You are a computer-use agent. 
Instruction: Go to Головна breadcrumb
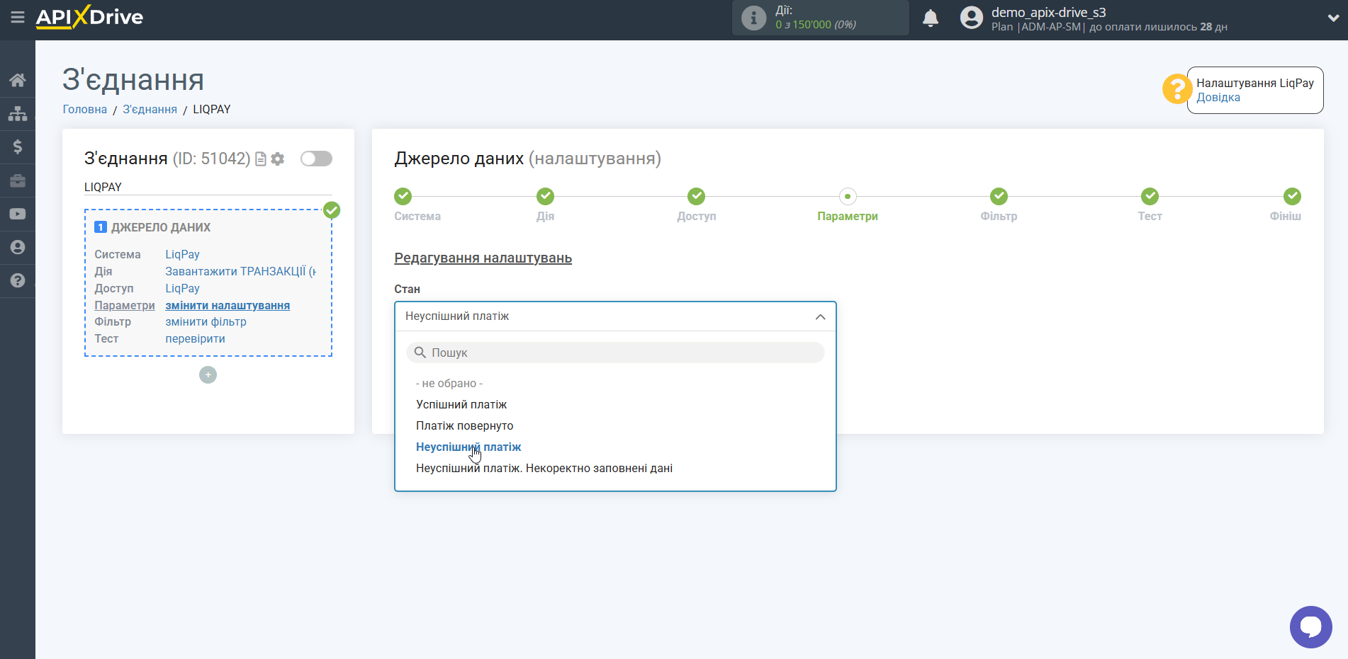(x=85, y=109)
